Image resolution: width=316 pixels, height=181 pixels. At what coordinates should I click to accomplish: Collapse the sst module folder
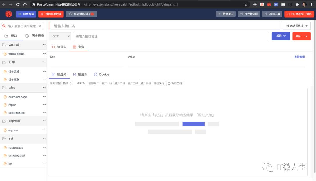(4, 139)
